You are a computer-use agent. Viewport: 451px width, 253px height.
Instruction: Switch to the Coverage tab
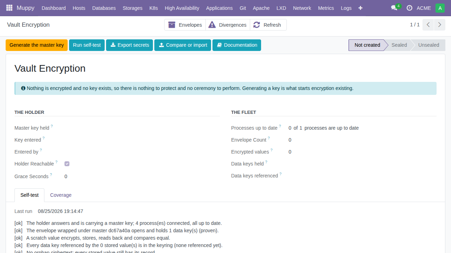pos(61,195)
